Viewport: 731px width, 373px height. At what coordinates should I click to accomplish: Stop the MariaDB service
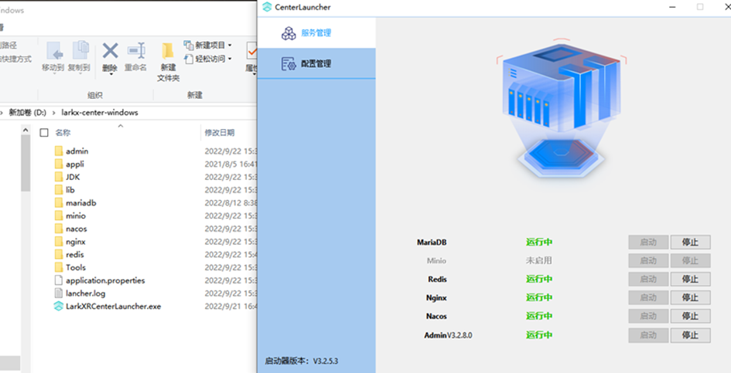coord(691,242)
